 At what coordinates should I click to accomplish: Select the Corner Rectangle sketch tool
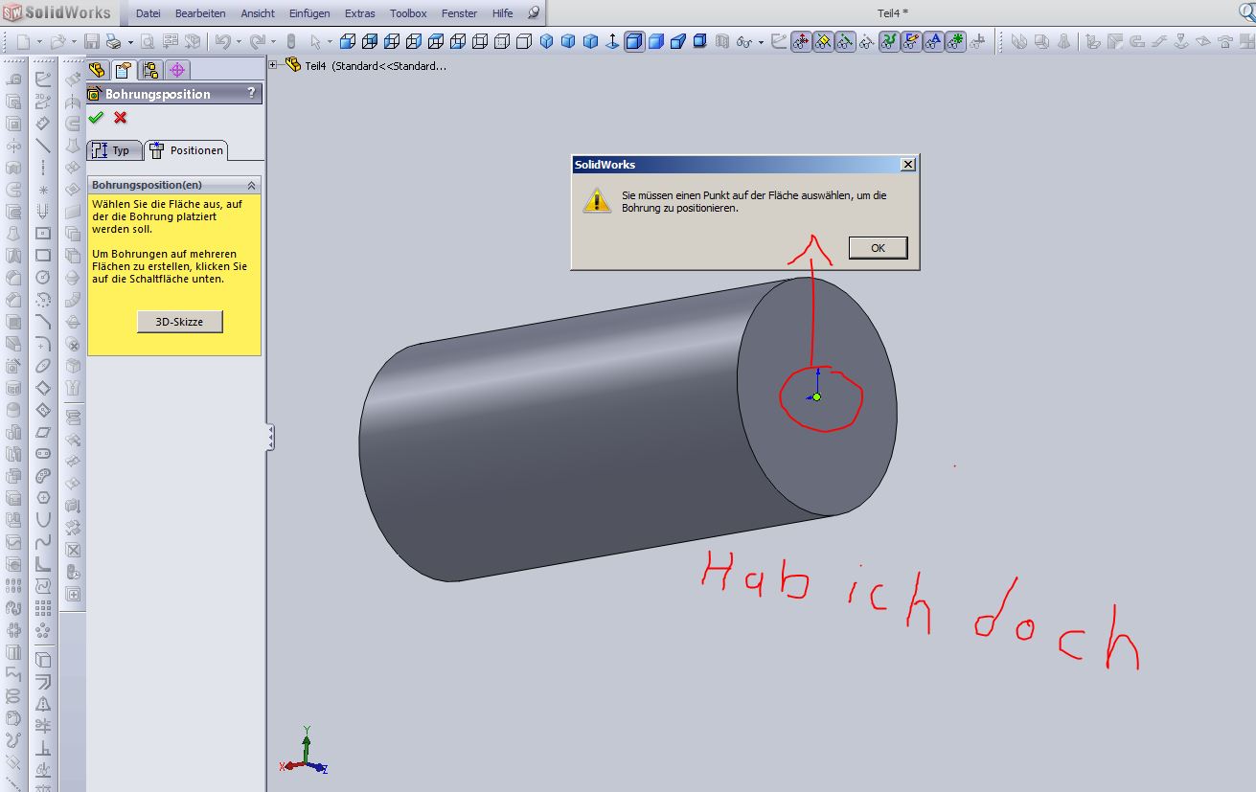(43, 256)
